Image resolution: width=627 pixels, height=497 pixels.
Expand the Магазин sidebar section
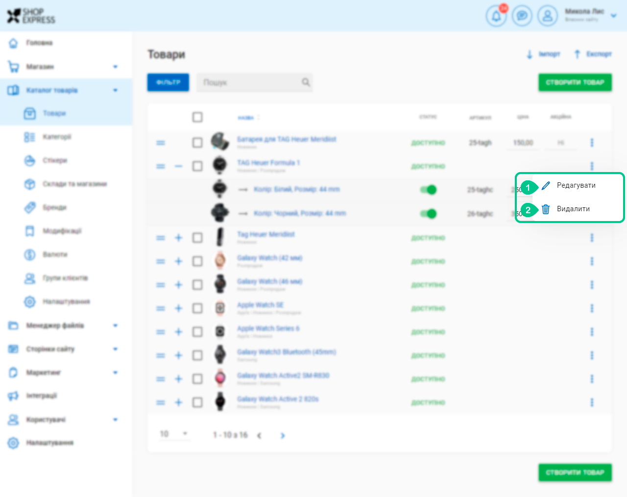click(115, 67)
